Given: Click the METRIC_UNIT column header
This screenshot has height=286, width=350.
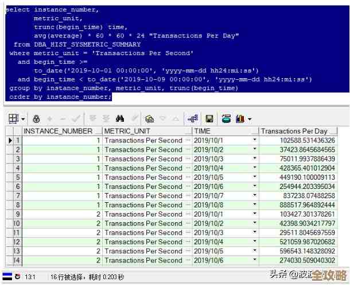Looking at the screenshot, I should 147,131.
